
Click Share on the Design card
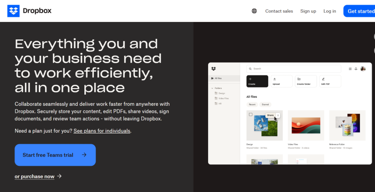pyautogui.click(x=270, y=115)
